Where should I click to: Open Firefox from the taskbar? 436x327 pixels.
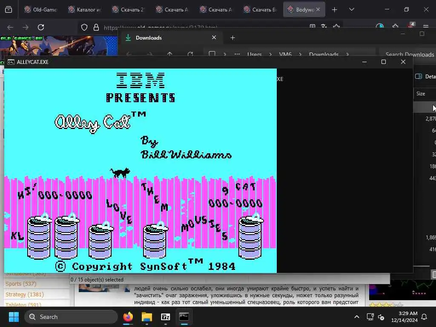[x=128, y=317]
